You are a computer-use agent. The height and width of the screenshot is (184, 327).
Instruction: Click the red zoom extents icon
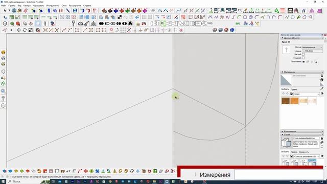pyautogui.click(x=18, y=24)
